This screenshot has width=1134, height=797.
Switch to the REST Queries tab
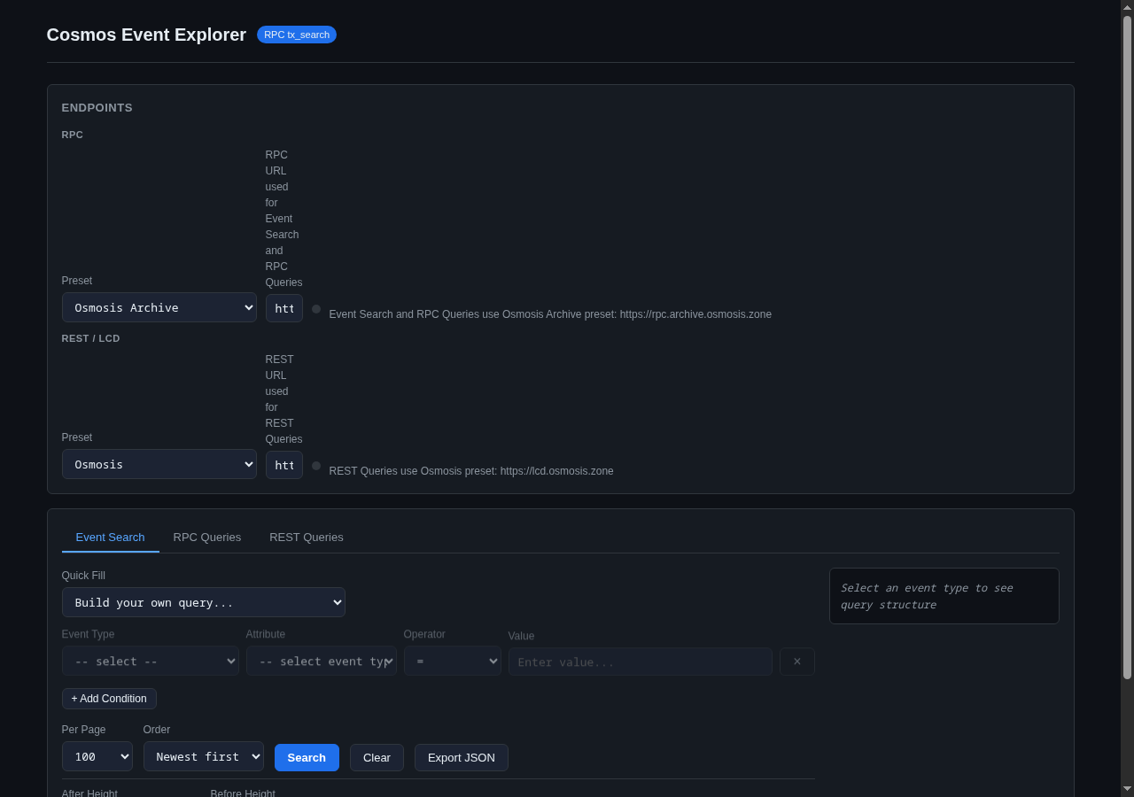coord(307,537)
